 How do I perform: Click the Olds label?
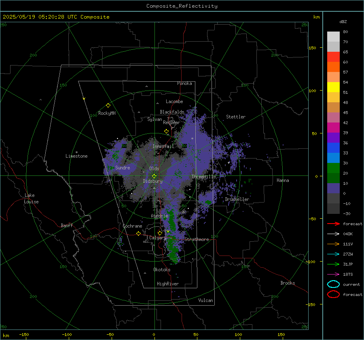click(x=154, y=169)
